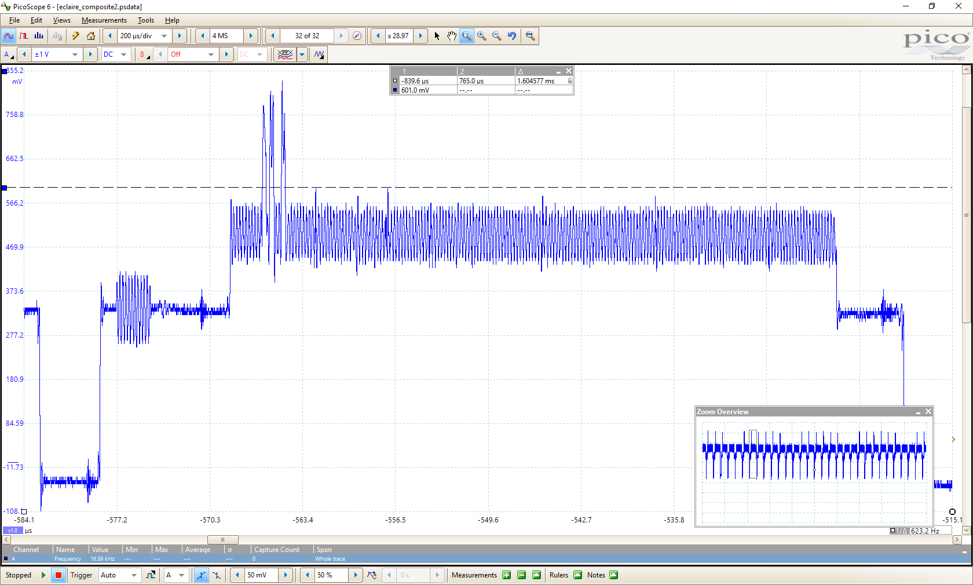Delete measurement with the green minus
This screenshot has height=585, width=973.
pyautogui.click(x=522, y=575)
